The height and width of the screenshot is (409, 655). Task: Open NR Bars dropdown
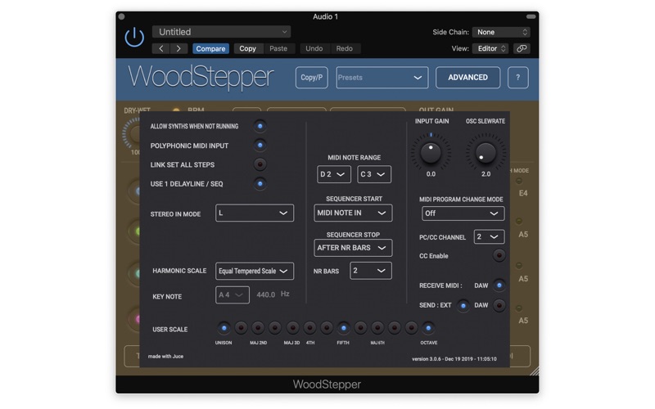coord(371,271)
